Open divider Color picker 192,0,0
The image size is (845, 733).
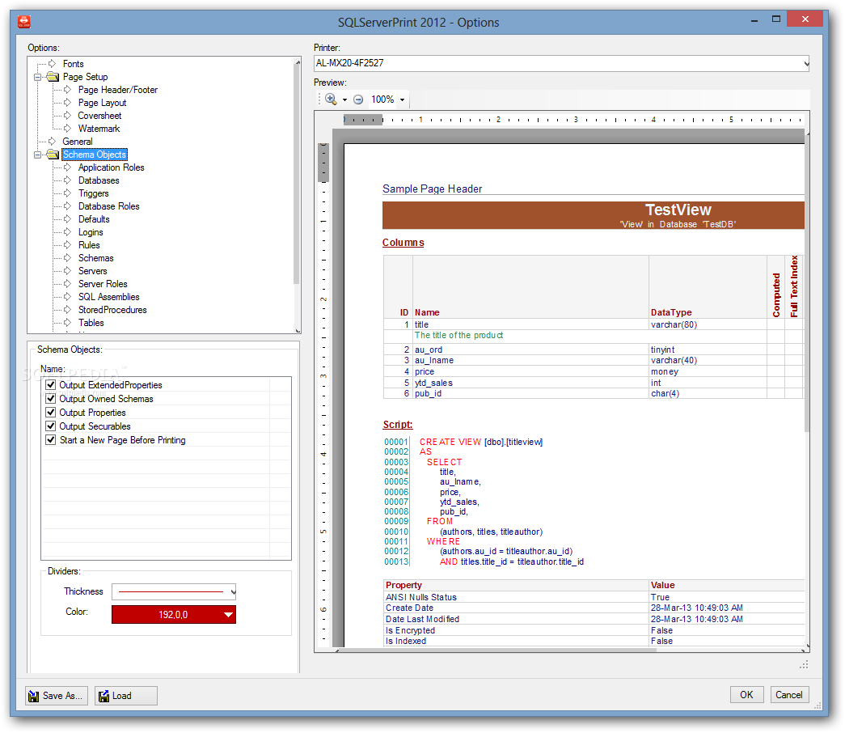tap(174, 614)
